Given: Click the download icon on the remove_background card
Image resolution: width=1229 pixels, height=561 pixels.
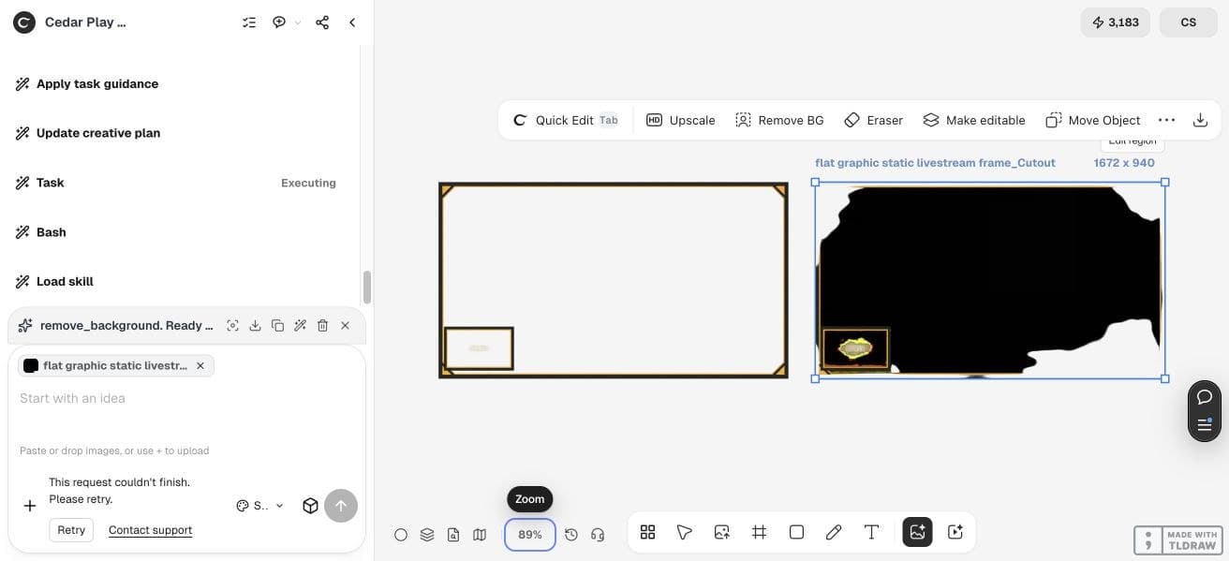Looking at the screenshot, I should [255, 326].
